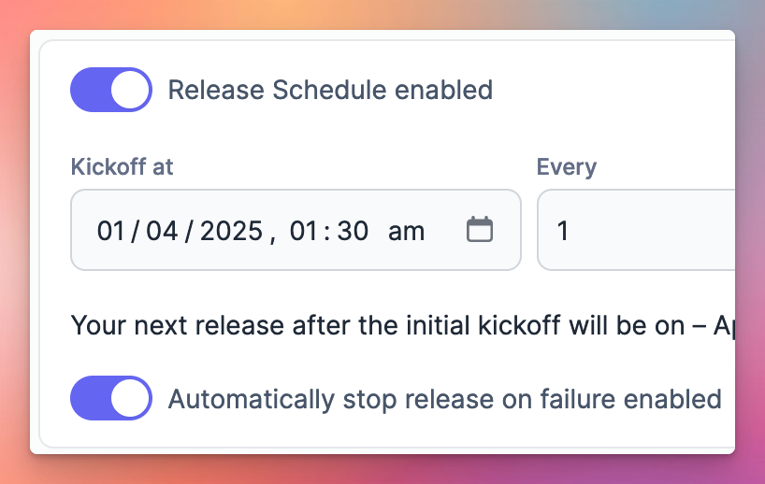This screenshot has width=765, height=484.
Task: Disable the Release Schedule toggle
Action: click(x=111, y=90)
